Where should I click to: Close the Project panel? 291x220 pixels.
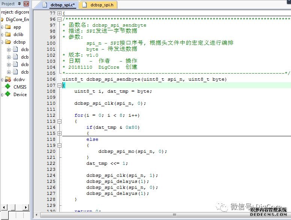(26, 4)
